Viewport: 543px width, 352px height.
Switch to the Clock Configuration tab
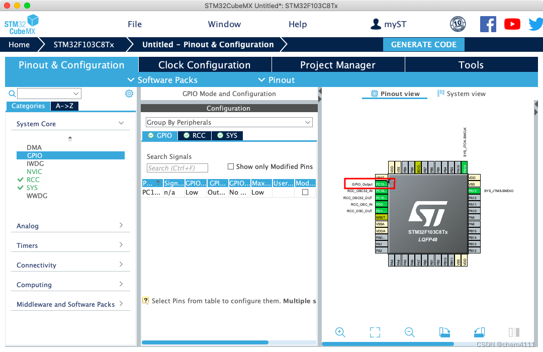(204, 64)
